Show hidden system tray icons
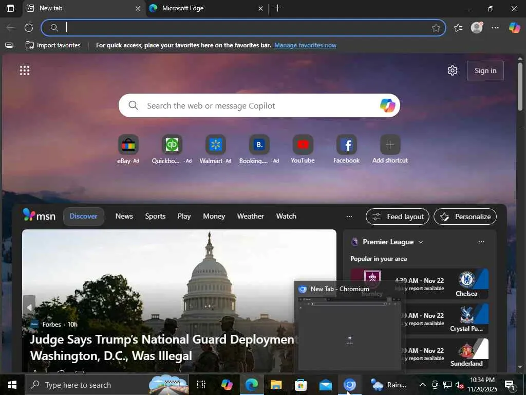526x395 pixels. tap(423, 385)
